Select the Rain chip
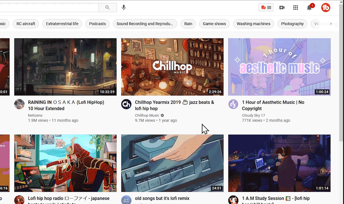 point(188,24)
